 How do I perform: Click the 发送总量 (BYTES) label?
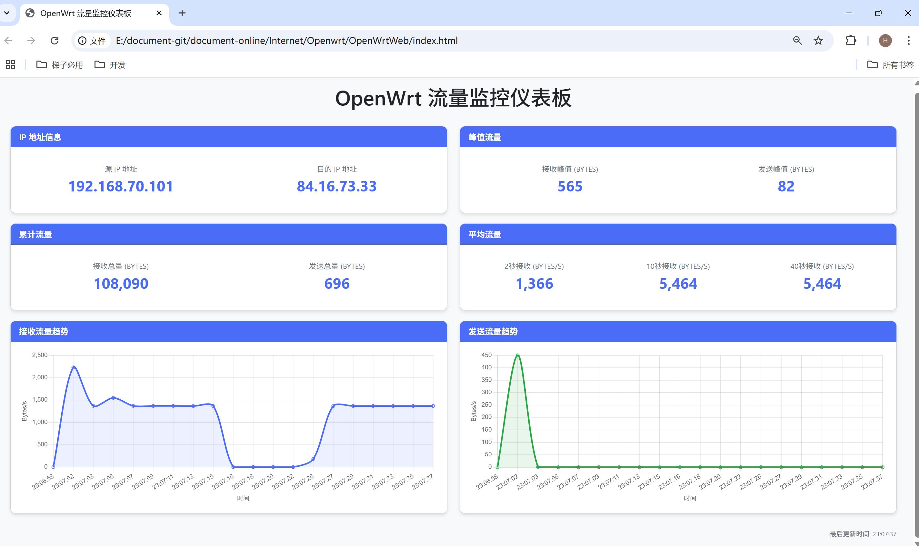[337, 266]
